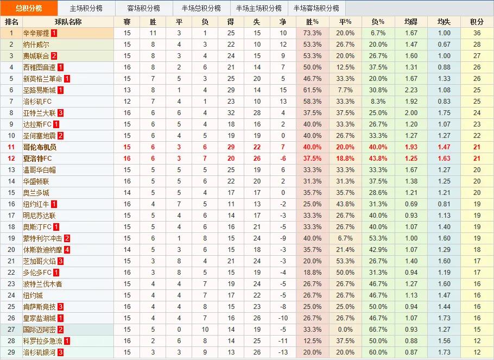Click the 洛杉矶FC team name
494x360 pixels.
click(37, 102)
